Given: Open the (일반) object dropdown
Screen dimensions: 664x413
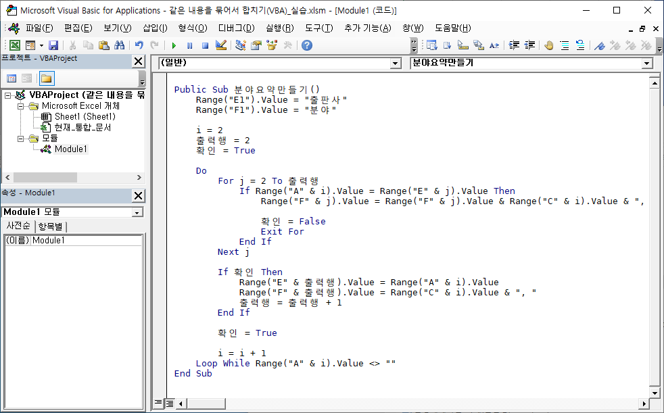Looking at the screenshot, I should 394,62.
